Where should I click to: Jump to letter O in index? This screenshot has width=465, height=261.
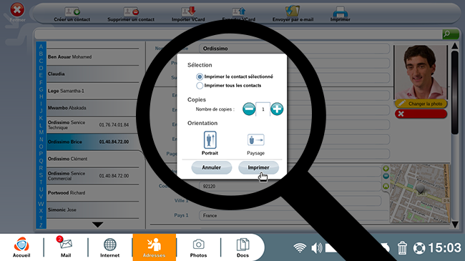click(x=41, y=147)
